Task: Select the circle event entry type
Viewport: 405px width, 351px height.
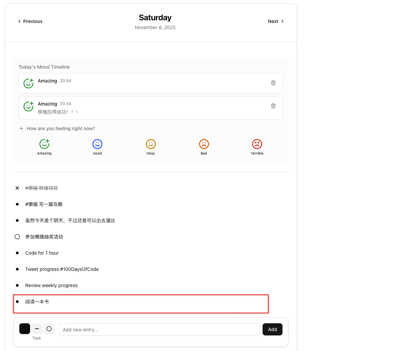Action: click(49, 329)
